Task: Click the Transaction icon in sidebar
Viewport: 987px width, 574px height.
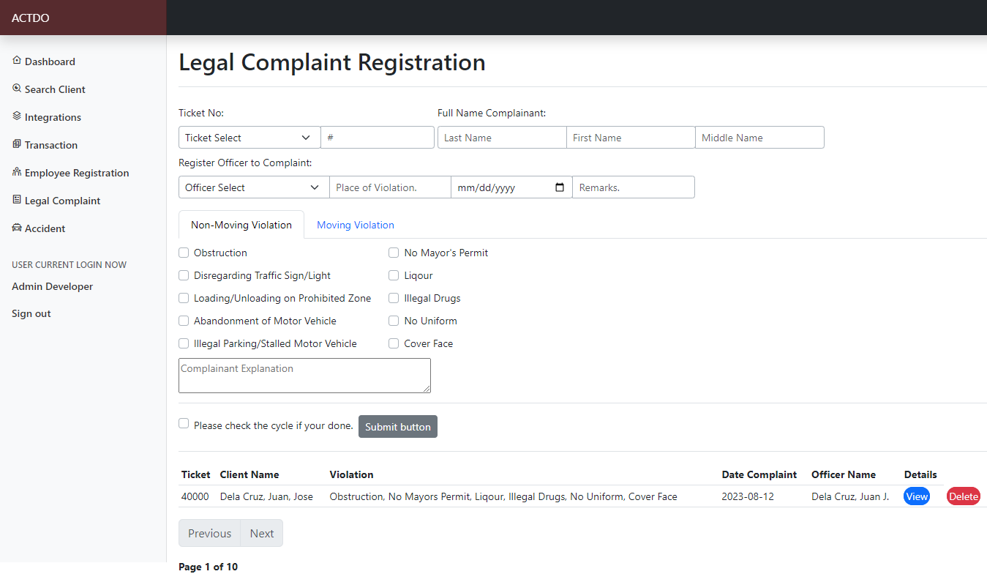Action: (17, 144)
